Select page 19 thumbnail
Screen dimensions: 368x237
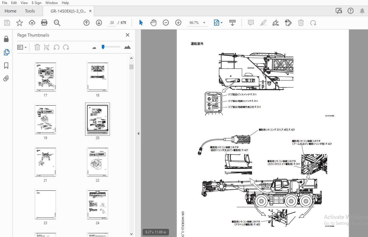45,119
